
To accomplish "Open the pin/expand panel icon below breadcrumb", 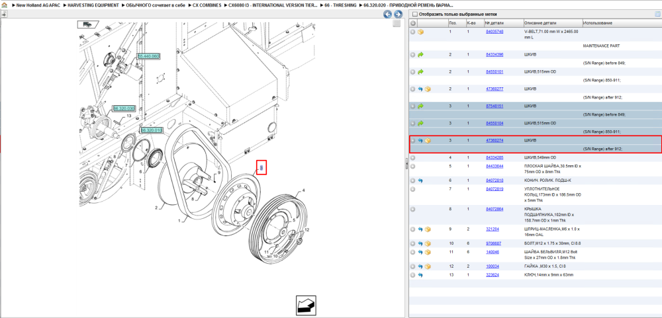I will point(3,14).
